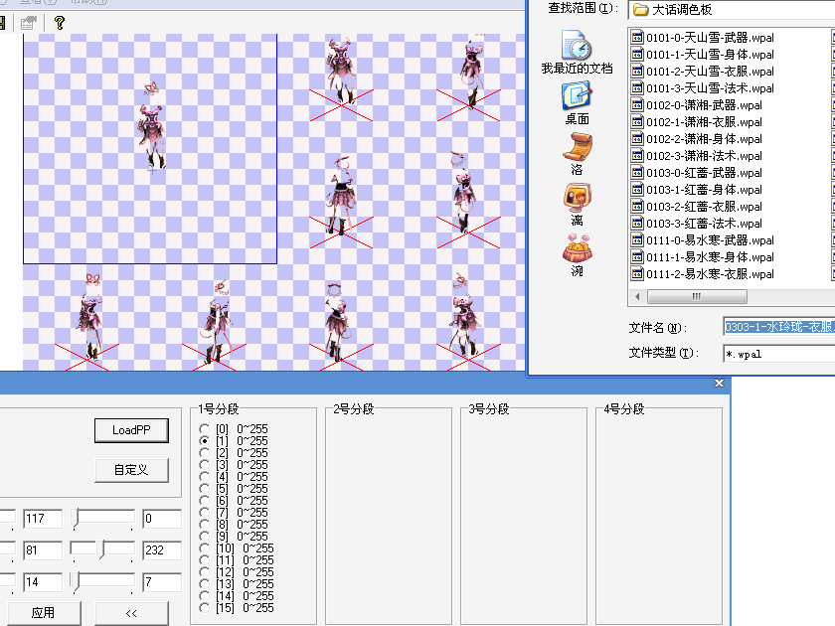Open the 文件类型 combo box showing *.wpal
The width and height of the screenshot is (835, 626).
click(778, 354)
